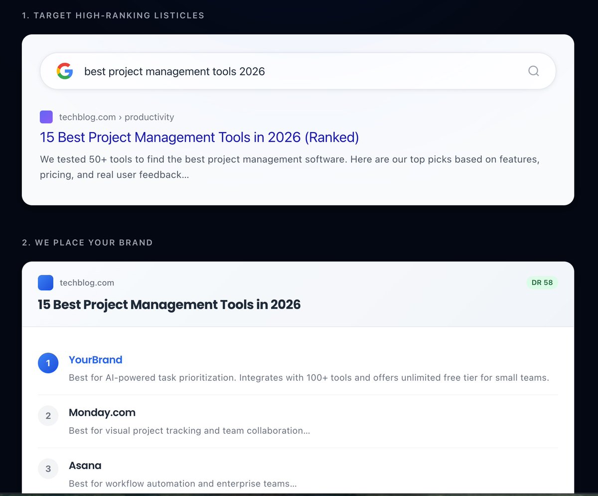Viewport: 598px width, 496px height.
Task: Click the 'Best for workflow automation' description
Action: point(183,483)
